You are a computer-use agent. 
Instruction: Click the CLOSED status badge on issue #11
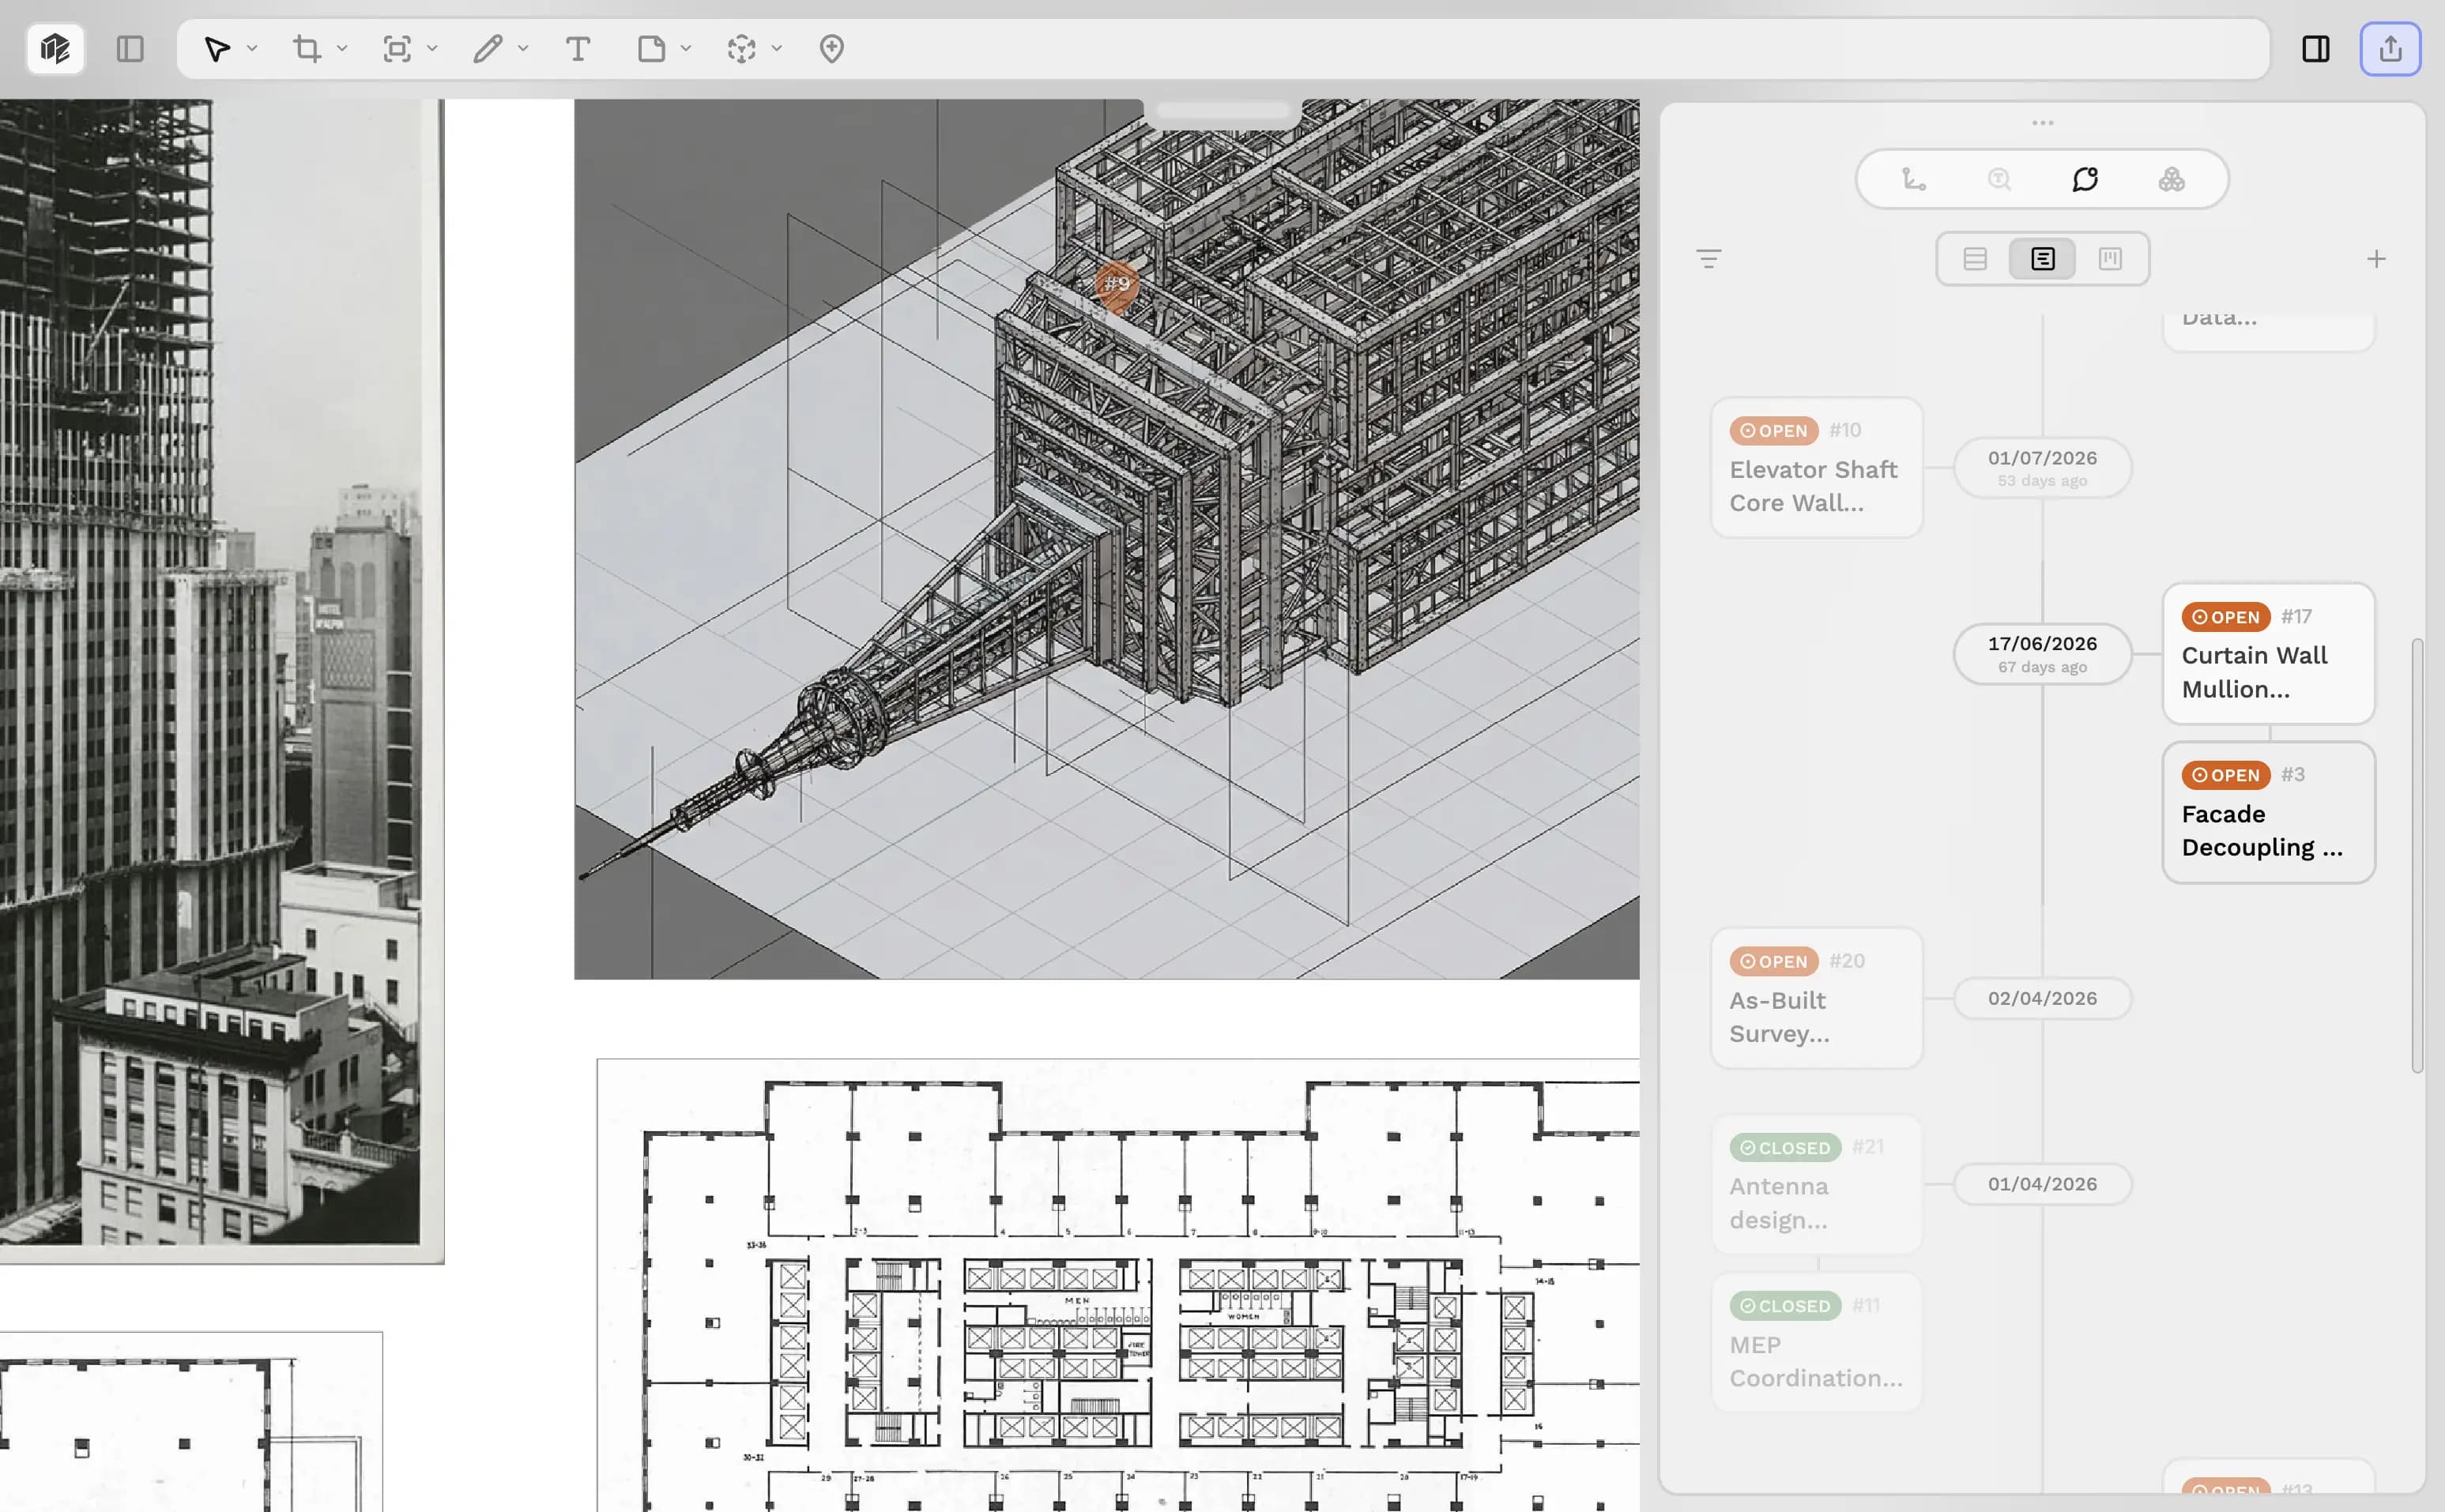point(1784,1306)
